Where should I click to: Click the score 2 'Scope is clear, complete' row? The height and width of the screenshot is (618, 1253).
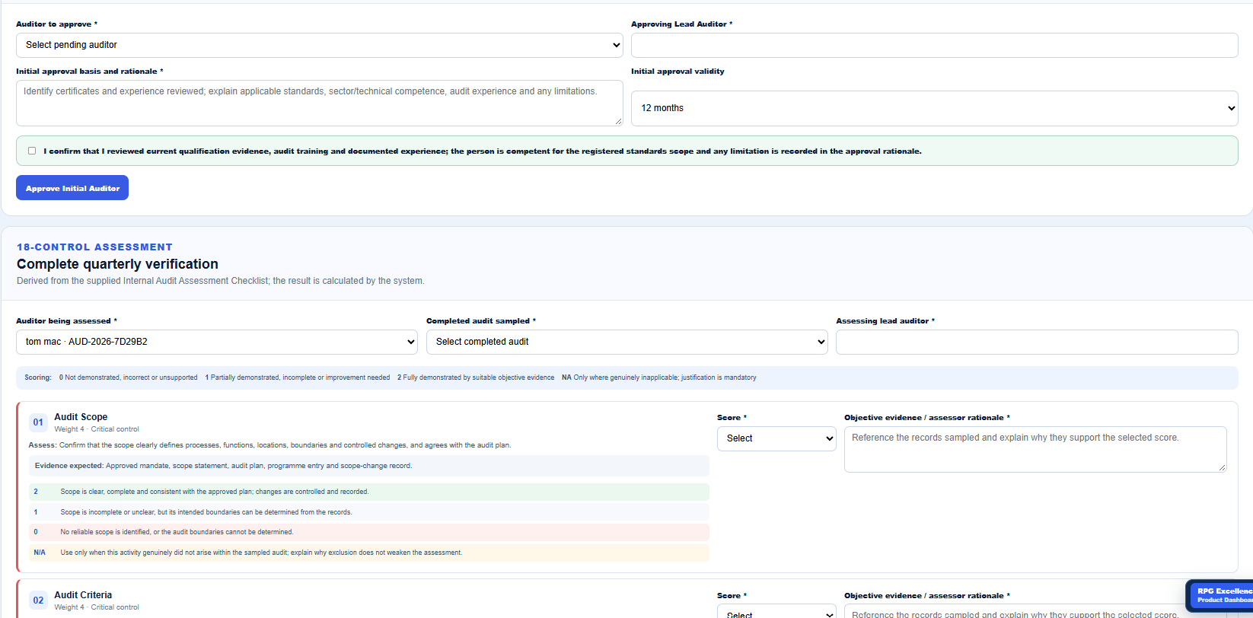coord(369,492)
